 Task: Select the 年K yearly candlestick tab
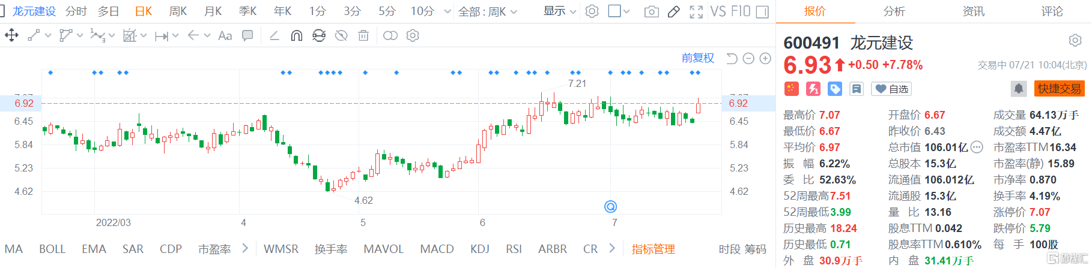[283, 11]
